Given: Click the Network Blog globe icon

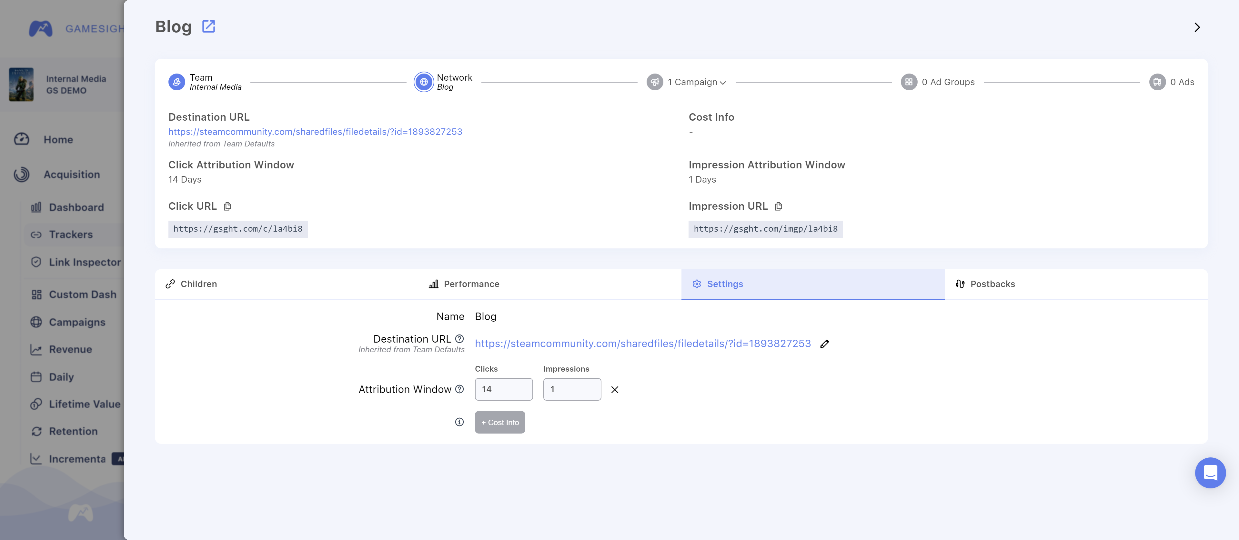Looking at the screenshot, I should [x=424, y=82].
